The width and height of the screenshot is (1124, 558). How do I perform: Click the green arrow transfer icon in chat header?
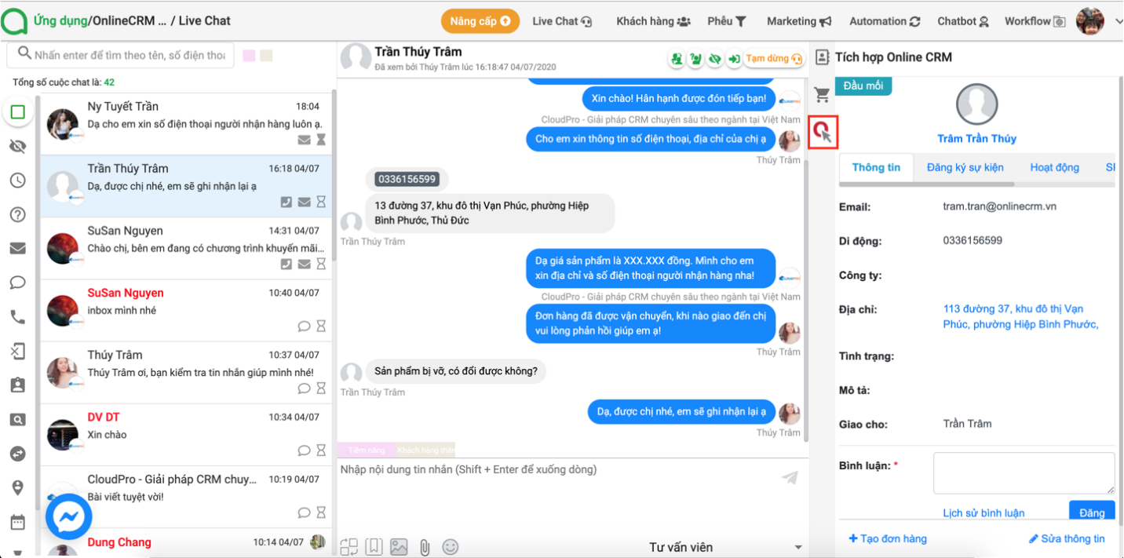(734, 59)
